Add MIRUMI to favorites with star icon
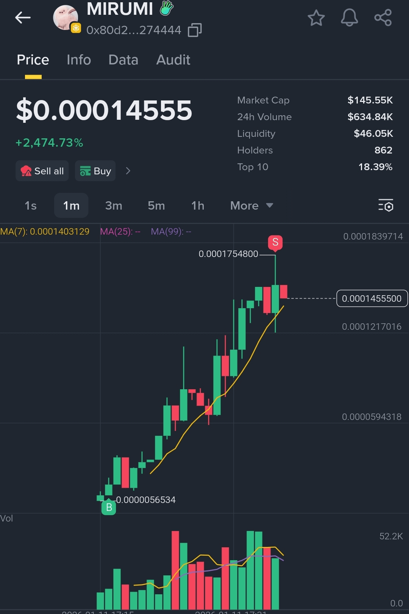Image resolution: width=409 pixels, height=614 pixels. point(316,18)
